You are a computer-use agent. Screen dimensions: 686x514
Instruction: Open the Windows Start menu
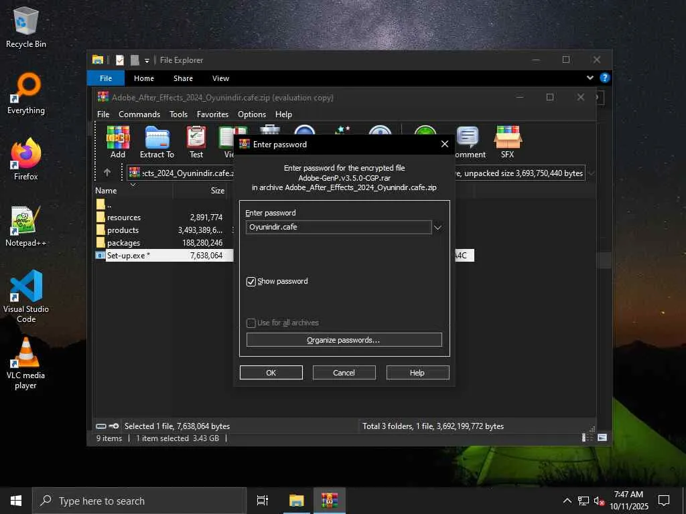point(16,501)
